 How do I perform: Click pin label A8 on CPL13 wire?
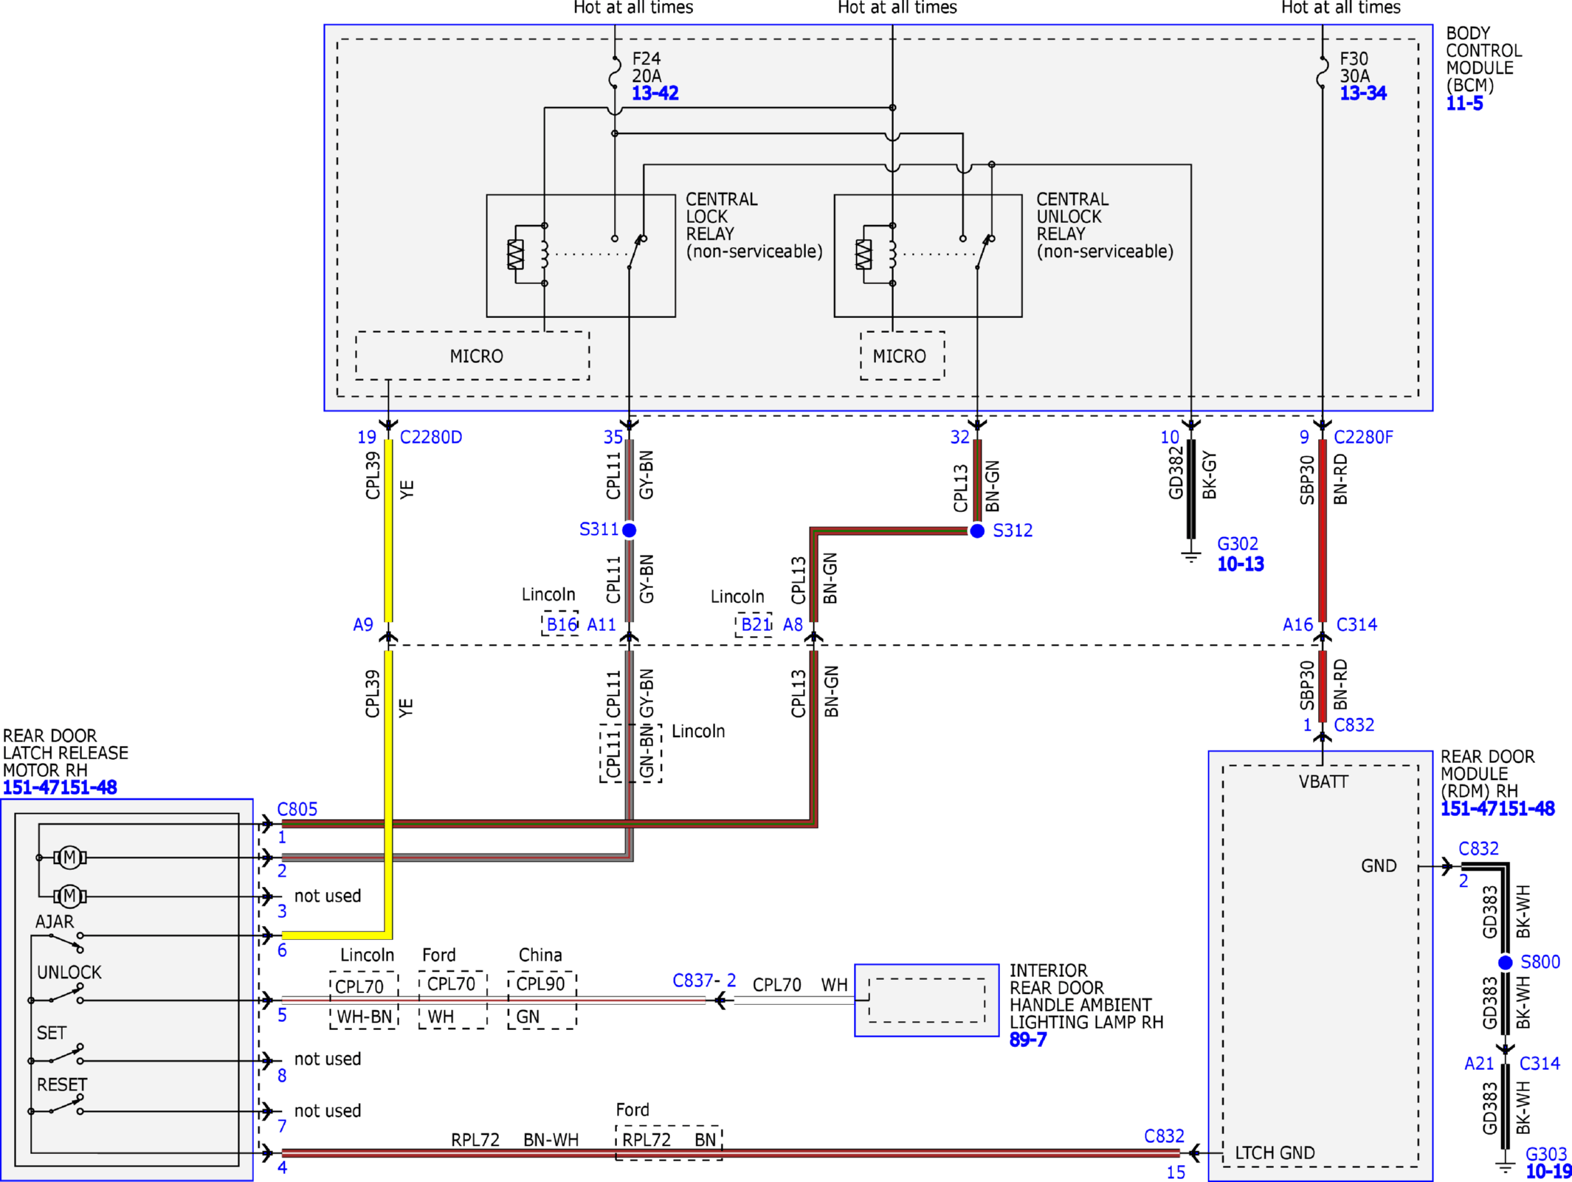point(793,625)
